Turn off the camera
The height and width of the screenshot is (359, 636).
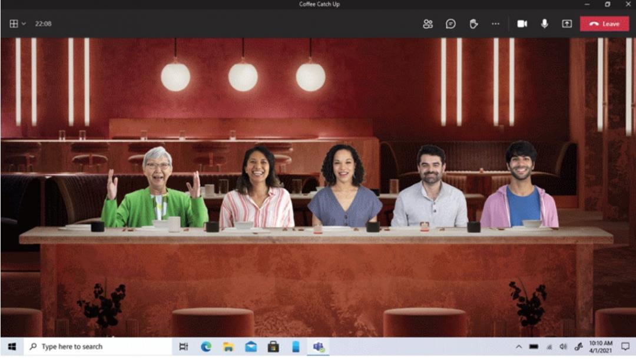[x=522, y=24]
